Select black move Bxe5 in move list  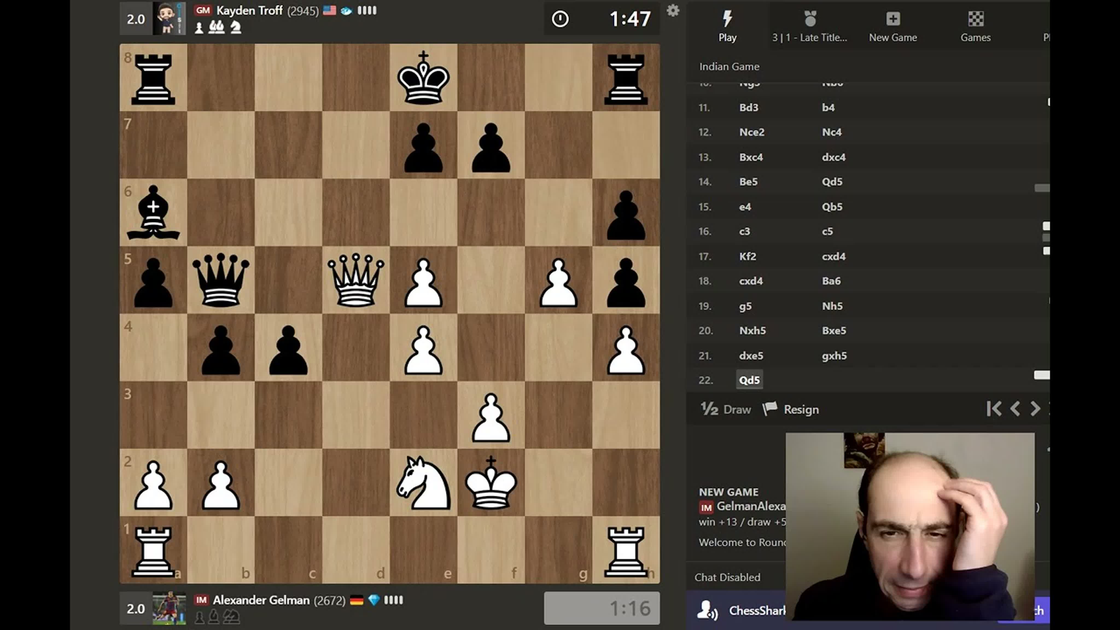(x=834, y=330)
